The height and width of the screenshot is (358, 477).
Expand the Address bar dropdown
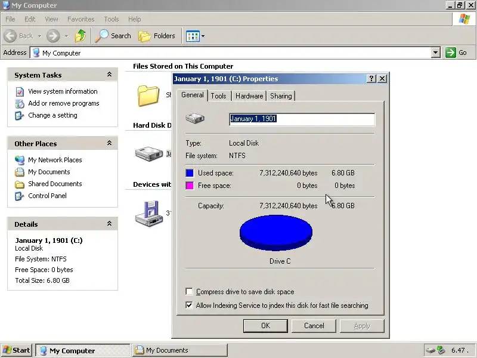pyautogui.click(x=436, y=53)
